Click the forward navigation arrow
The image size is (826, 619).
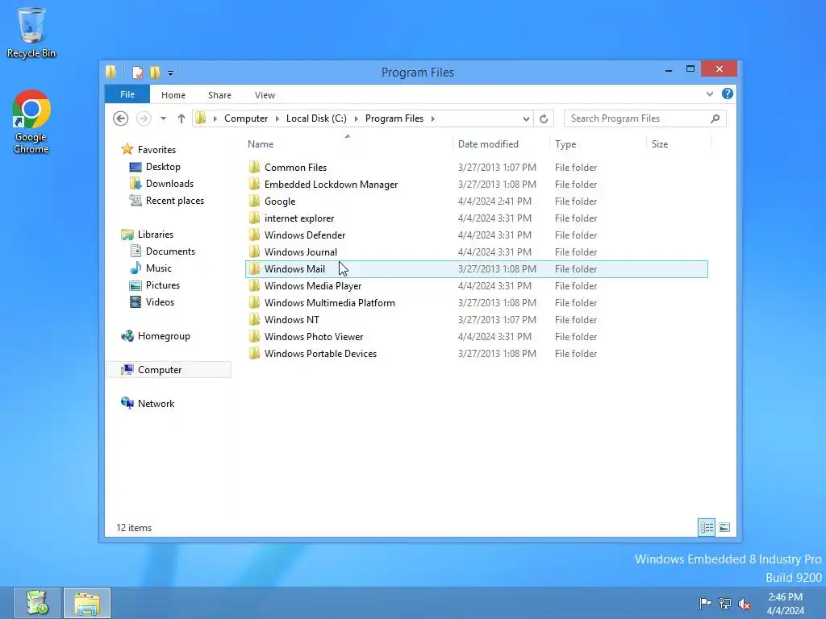tap(144, 118)
